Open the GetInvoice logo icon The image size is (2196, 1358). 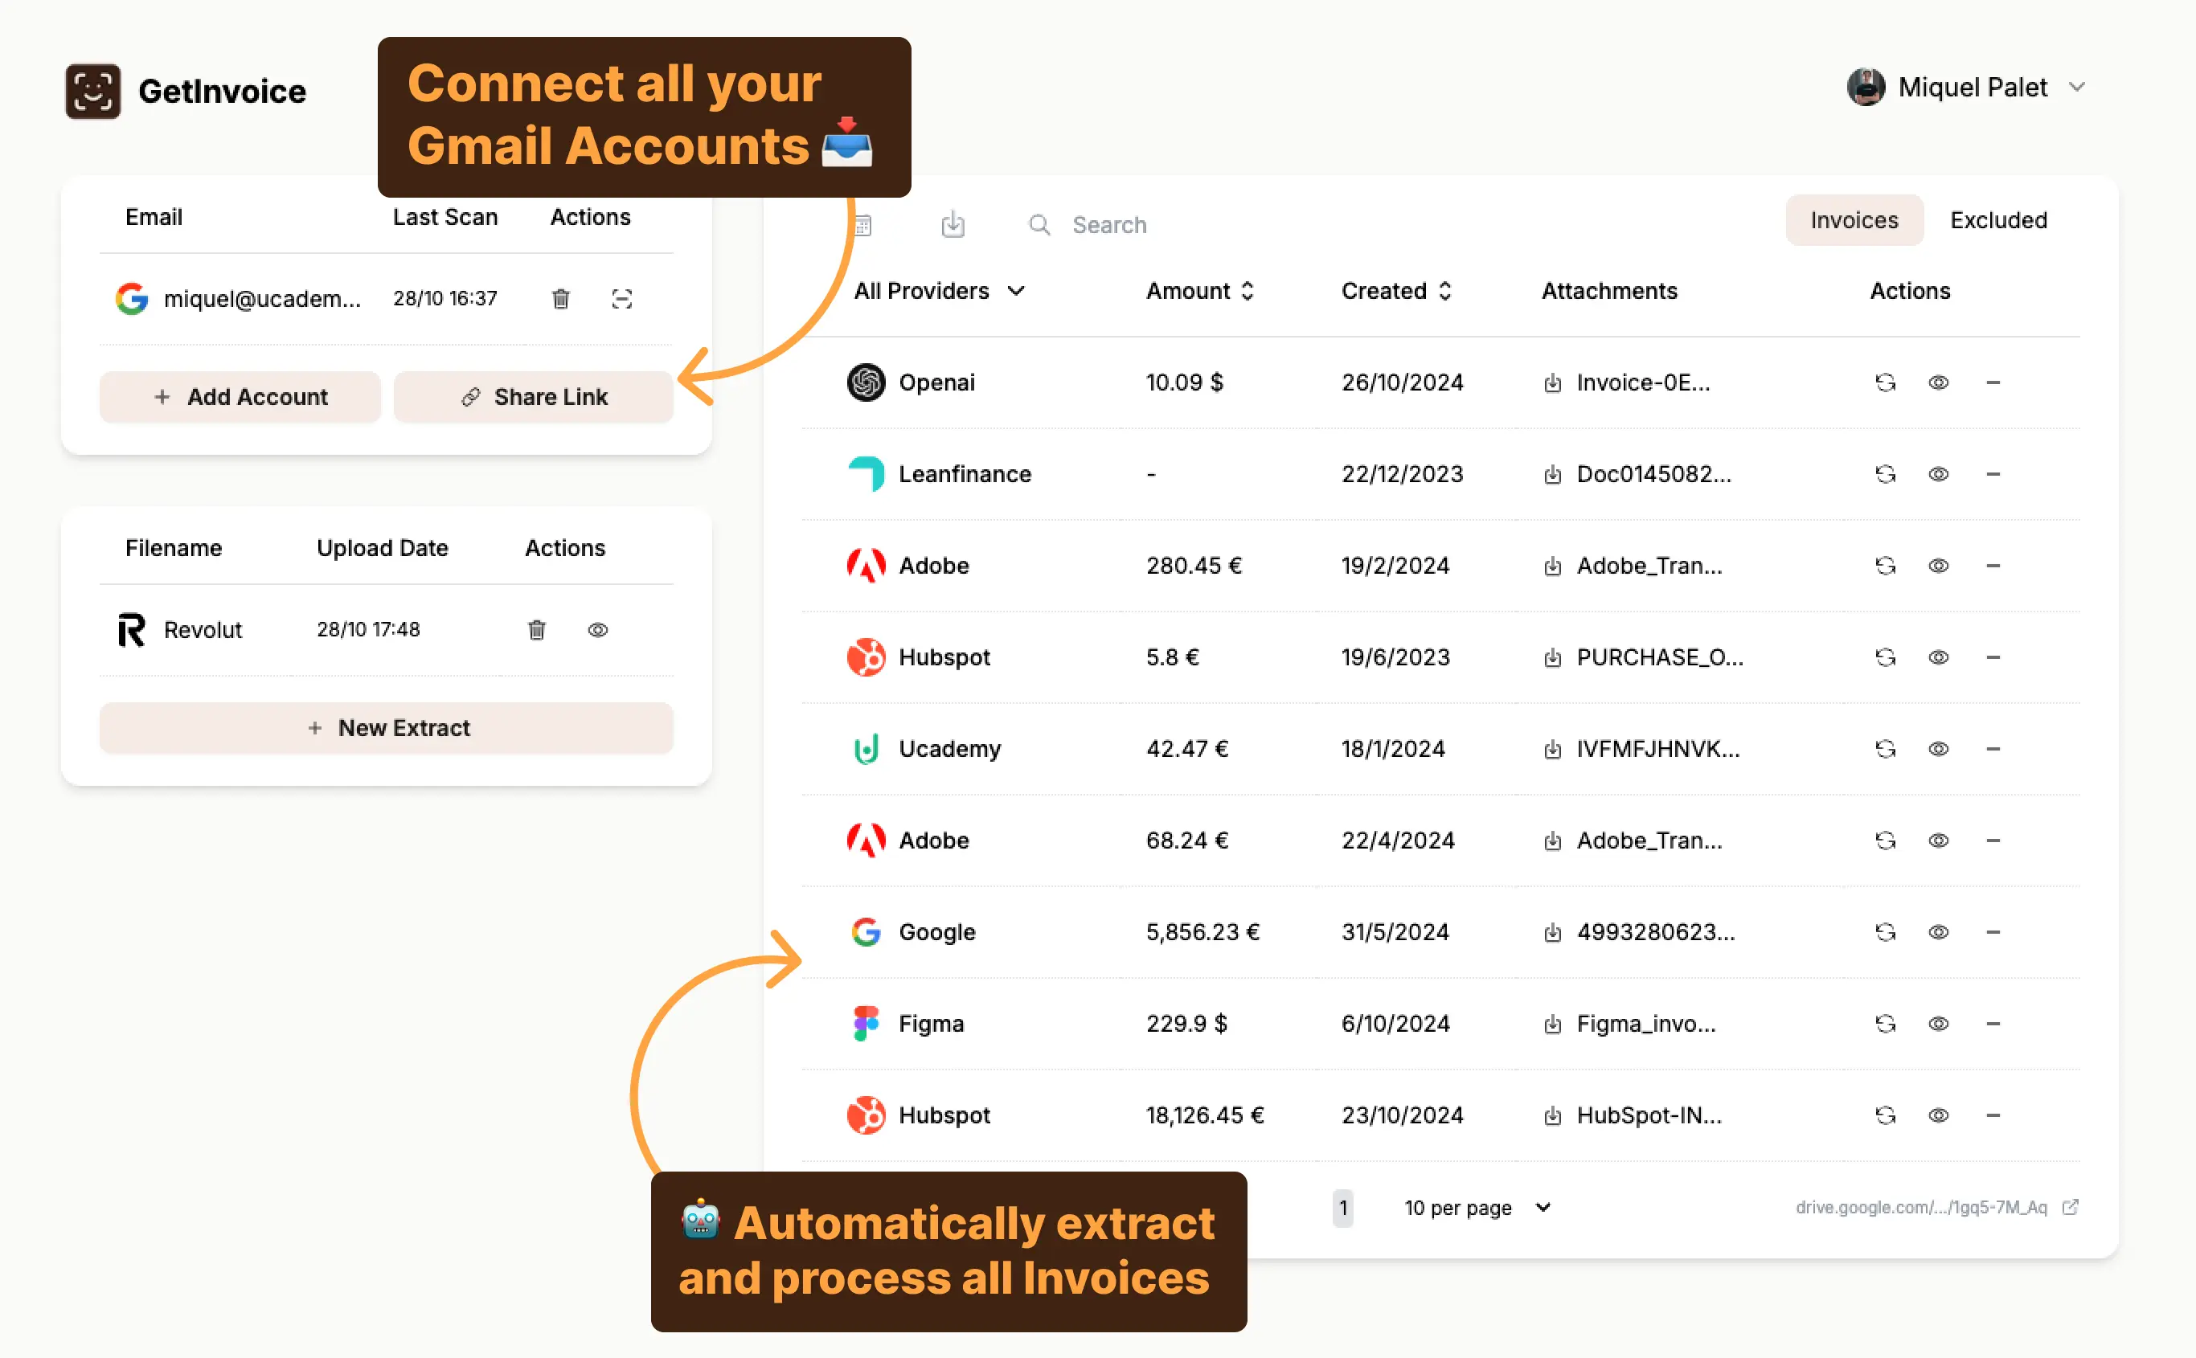click(x=92, y=91)
